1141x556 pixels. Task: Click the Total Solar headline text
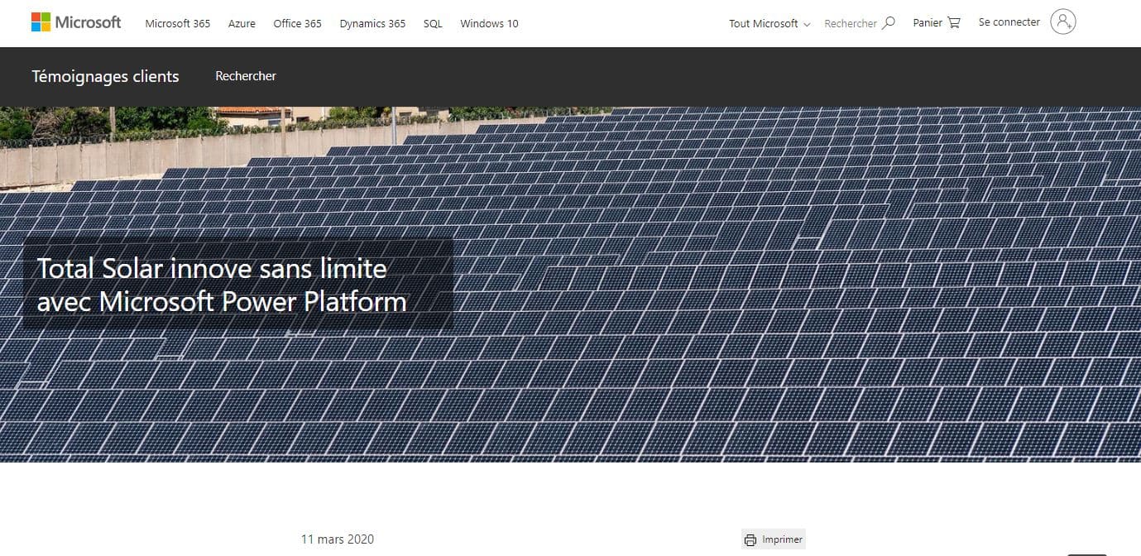[222, 285]
